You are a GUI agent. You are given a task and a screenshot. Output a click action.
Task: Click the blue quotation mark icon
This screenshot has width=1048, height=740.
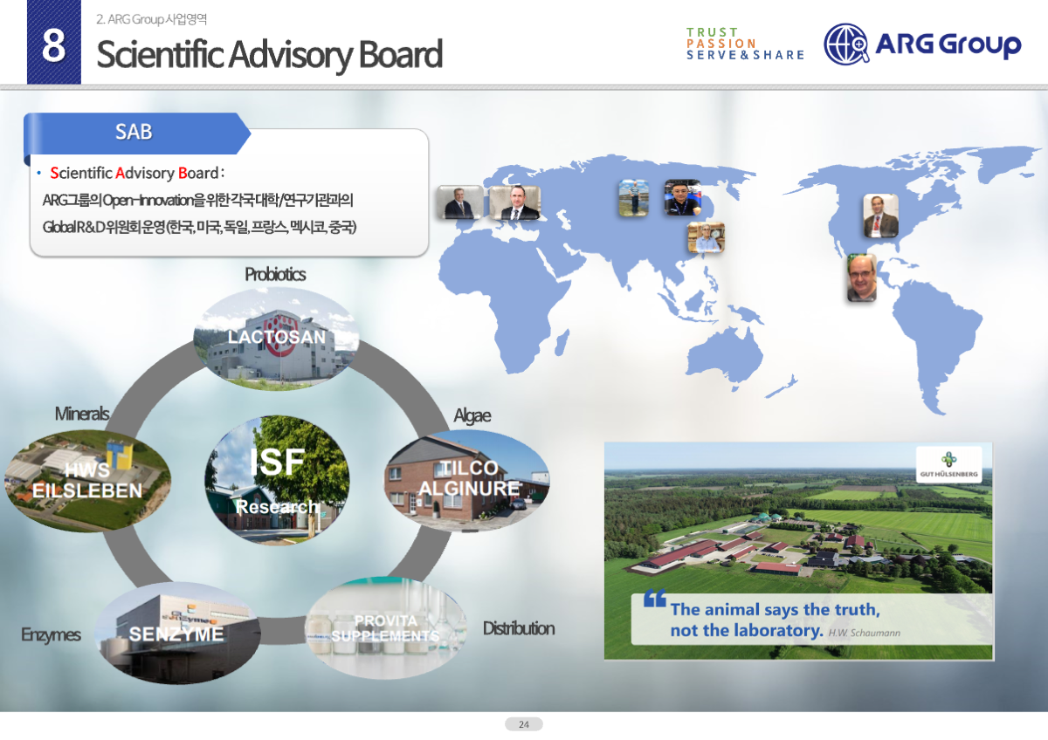pyautogui.click(x=655, y=600)
